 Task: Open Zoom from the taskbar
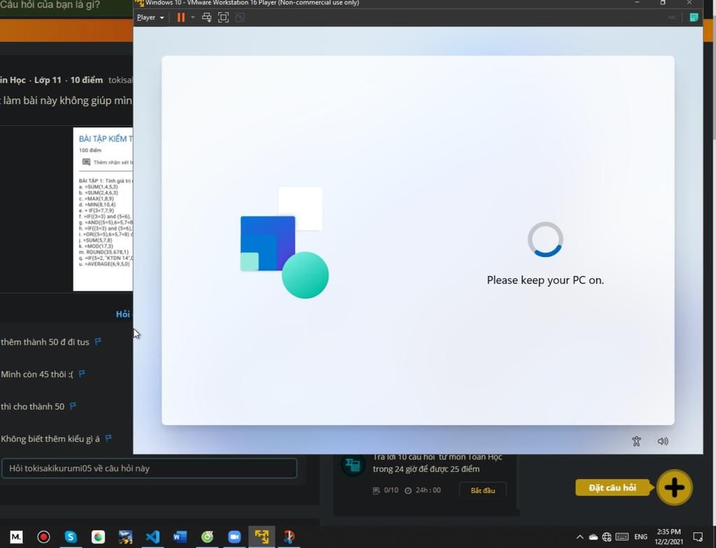[234, 537]
